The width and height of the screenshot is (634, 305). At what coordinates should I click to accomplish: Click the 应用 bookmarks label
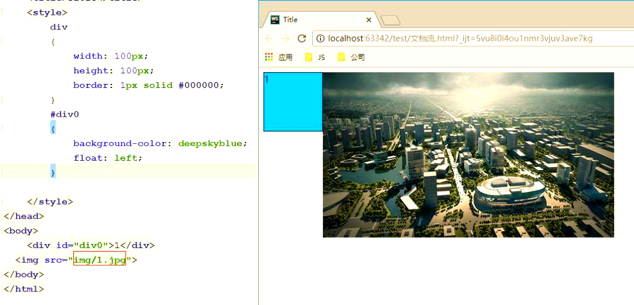click(x=285, y=57)
